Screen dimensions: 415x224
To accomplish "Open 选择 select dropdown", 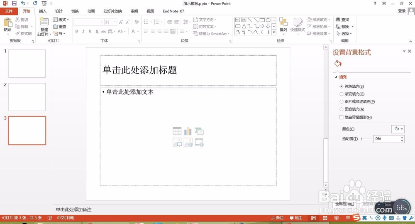I will (344, 34).
